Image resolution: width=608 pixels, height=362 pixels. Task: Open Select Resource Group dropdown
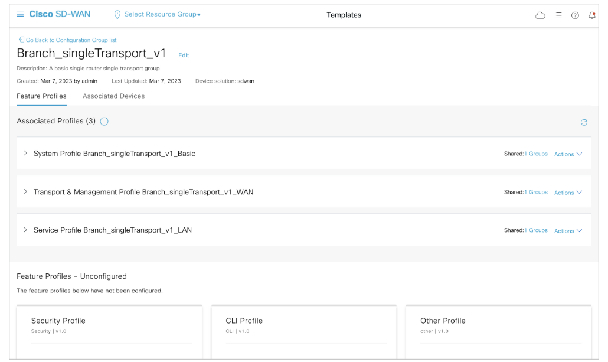[x=162, y=14]
